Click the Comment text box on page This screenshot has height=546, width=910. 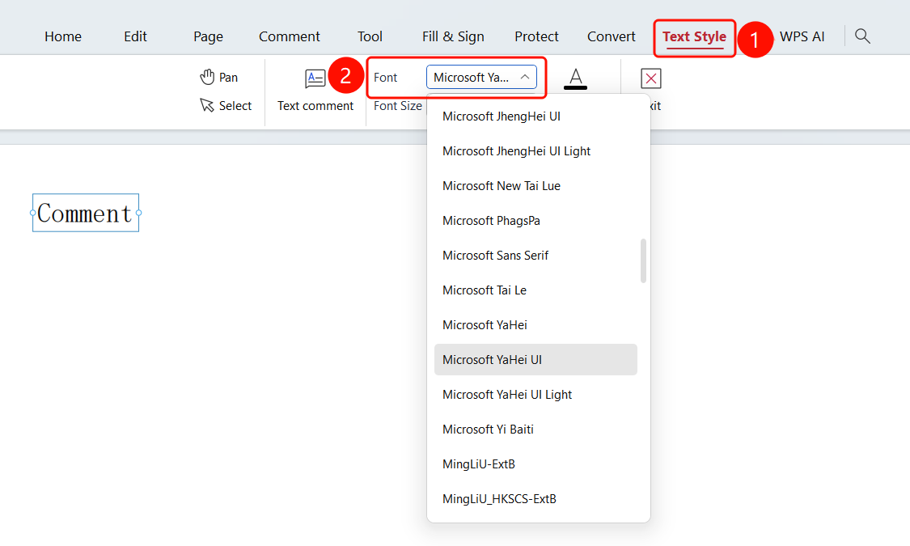tap(86, 213)
